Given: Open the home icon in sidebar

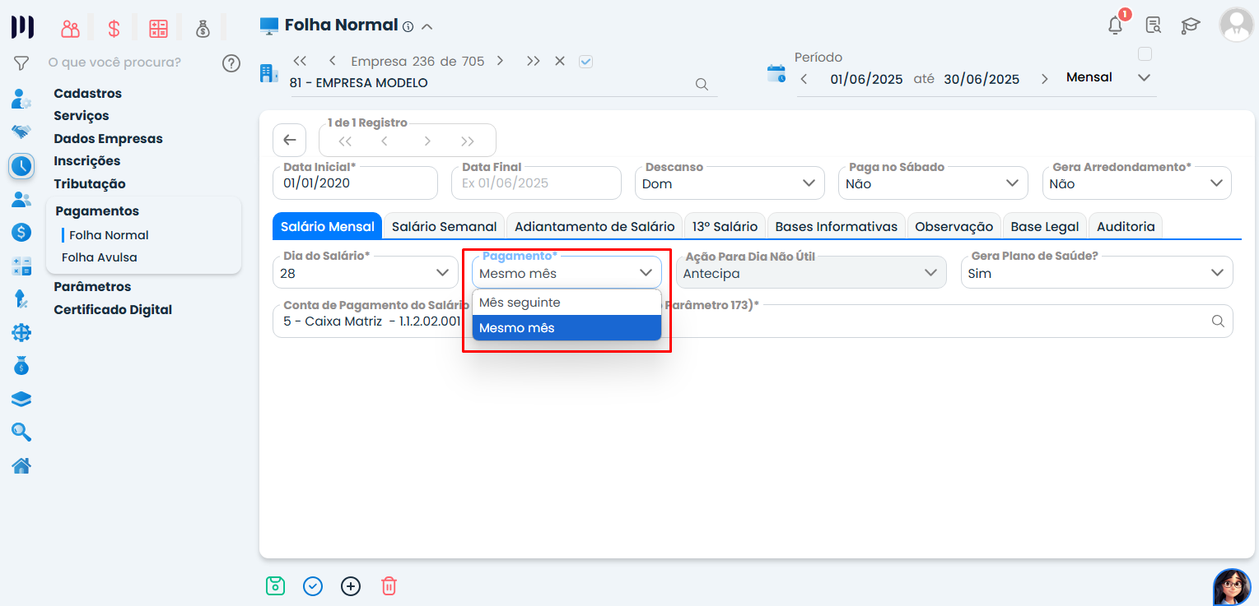Looking at the screenshot, I should click(21, 466).
